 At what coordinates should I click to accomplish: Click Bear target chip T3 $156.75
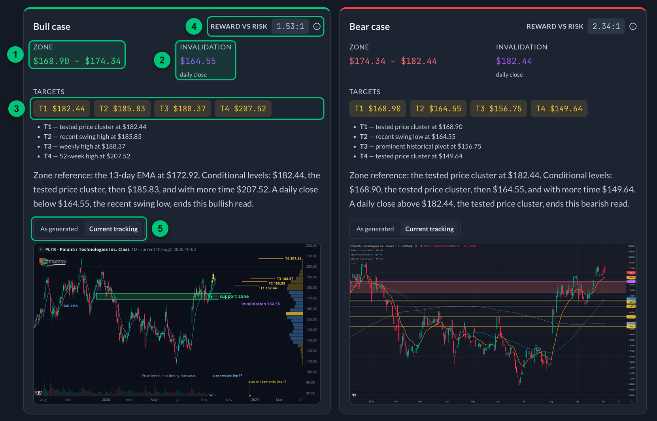click(498, 109)
